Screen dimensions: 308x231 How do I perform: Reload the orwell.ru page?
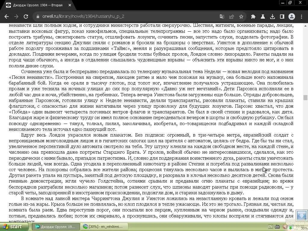click(x=26, y=17)
